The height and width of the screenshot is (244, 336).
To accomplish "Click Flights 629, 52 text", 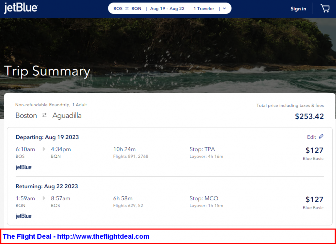I will coord(128,206).
